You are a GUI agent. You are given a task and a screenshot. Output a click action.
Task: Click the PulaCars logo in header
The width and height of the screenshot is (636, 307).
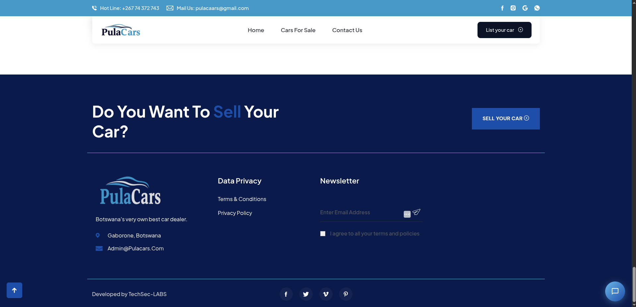121,30
